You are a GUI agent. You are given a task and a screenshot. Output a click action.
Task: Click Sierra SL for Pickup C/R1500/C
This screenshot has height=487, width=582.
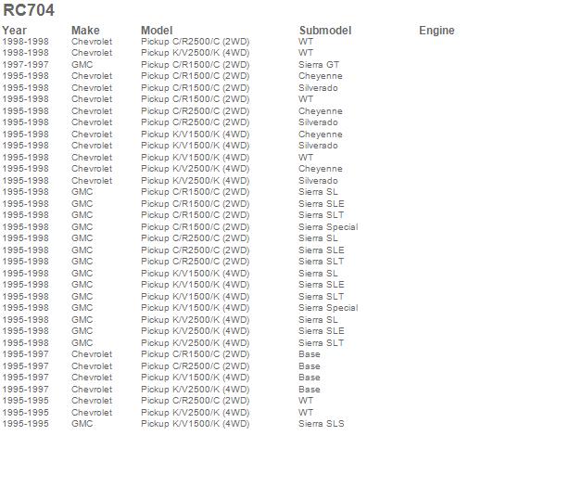tap(318, 192)
